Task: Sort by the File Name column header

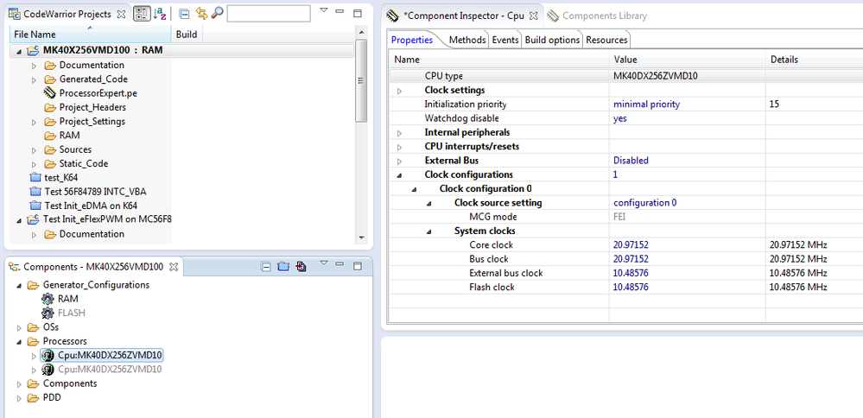Action: (x=91, y=34)
